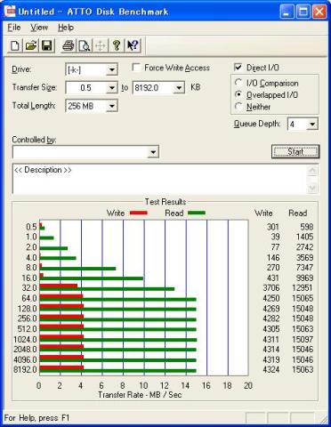The image size is (331, 427).
Task: Select the Neither radio button
Action: tap(238, 106)
